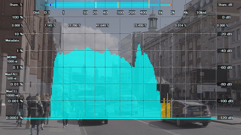Click the 'Share, dB' header label
This screenshot has height=135, width=241.
pos(225,5)
